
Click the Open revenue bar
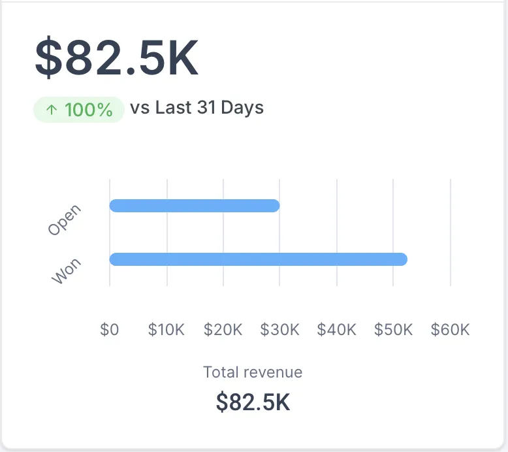coord(194,206)
